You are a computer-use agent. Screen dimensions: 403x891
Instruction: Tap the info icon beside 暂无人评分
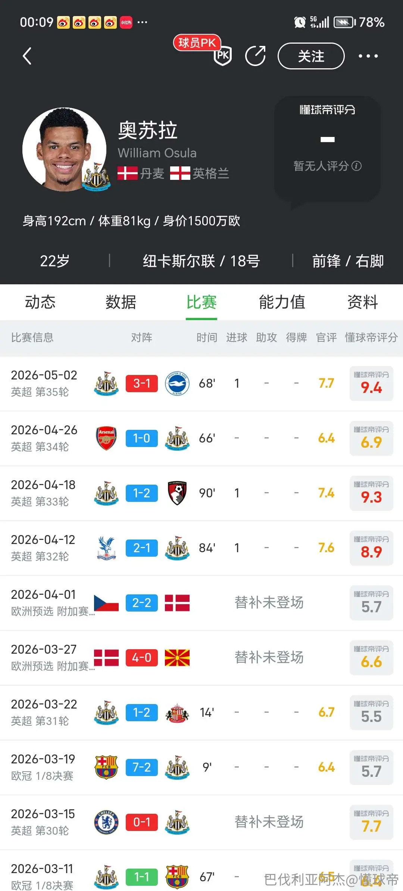click(357, 166)
